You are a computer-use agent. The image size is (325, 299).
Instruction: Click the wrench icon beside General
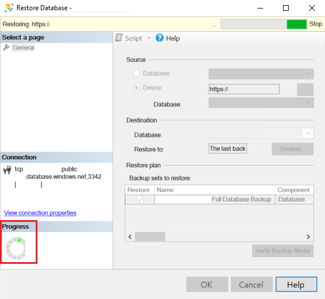6,48
